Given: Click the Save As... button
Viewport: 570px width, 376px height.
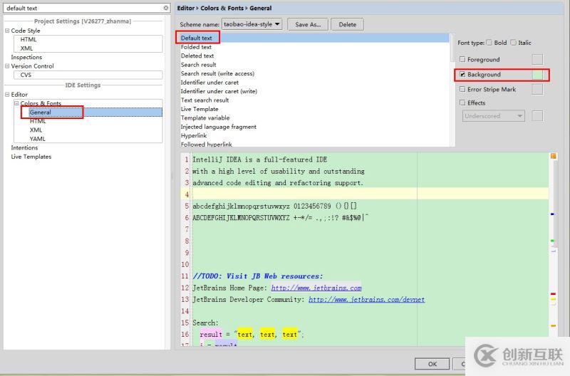Looking at the screenshot, I should tap(308, 24).
